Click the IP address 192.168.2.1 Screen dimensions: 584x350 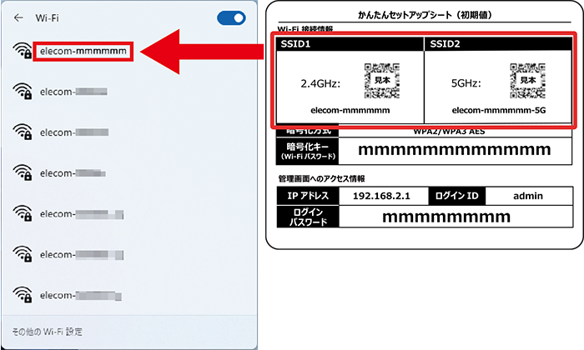click(x=382, y=196)
